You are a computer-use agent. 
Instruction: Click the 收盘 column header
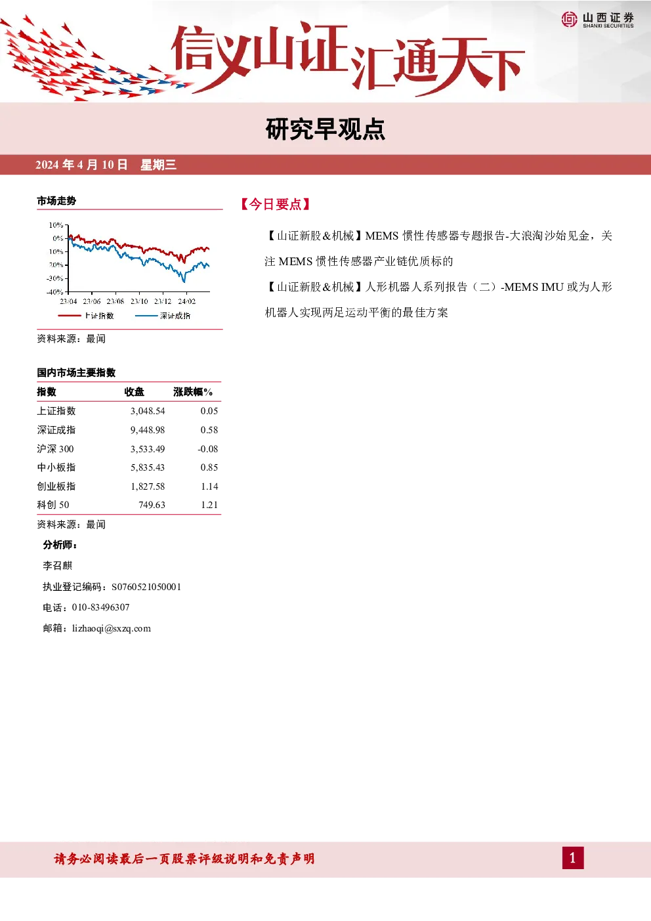pyautogui.click(x=135, y=392)
